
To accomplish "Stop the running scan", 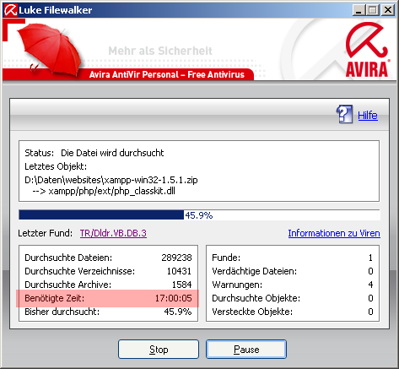I will pos(159,350).
